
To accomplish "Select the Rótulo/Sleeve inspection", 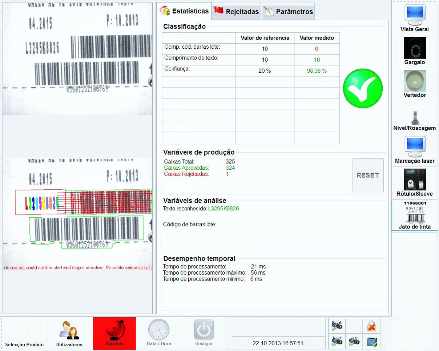I will [415, 182].
